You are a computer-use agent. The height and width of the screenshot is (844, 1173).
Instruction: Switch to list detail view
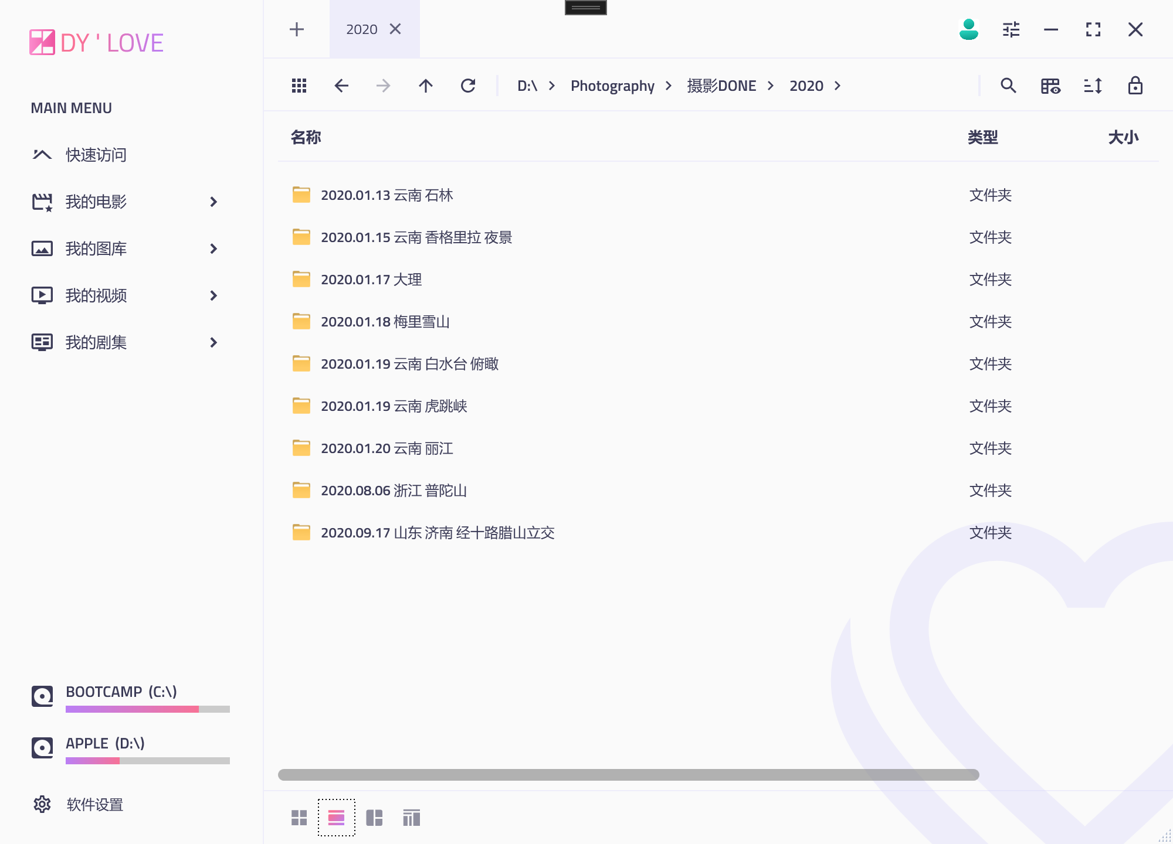(337, 818)
